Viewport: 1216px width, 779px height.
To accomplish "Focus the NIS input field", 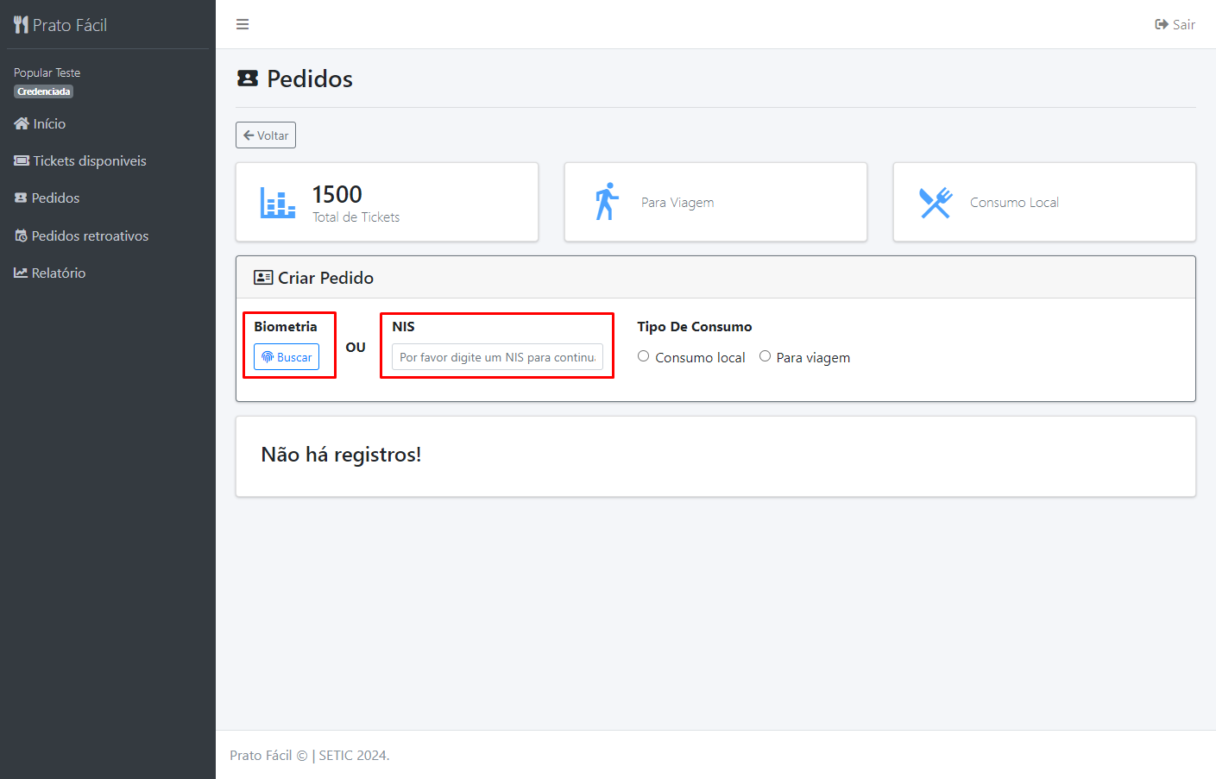I will [497, 357].
